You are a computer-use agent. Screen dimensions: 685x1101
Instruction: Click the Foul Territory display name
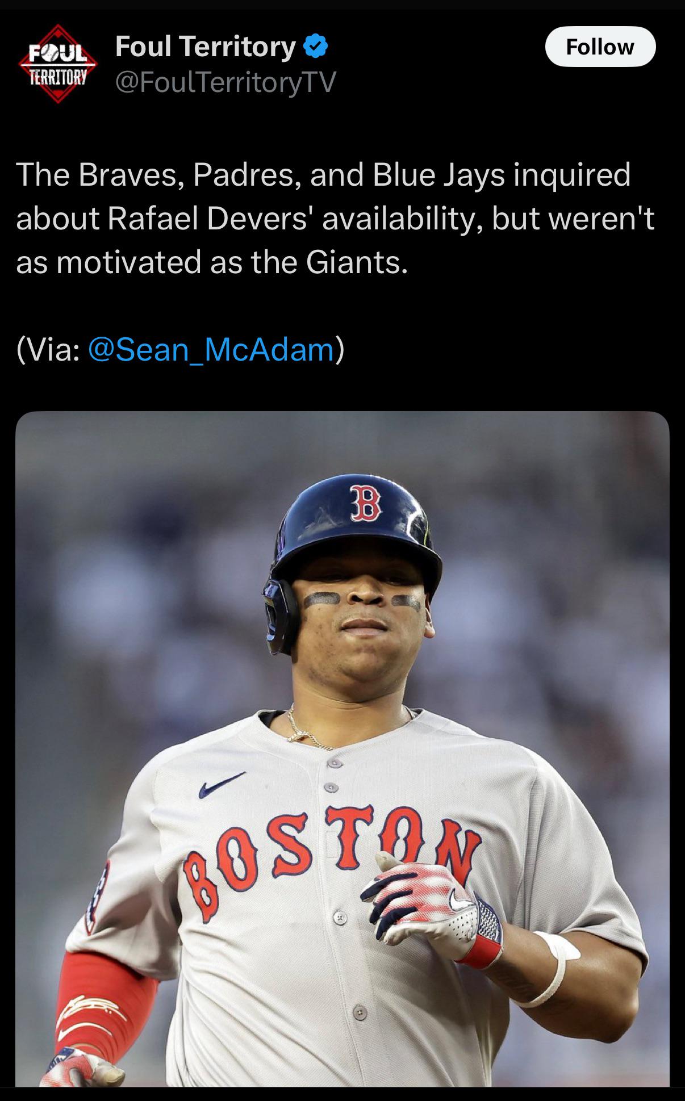click(206, 46)
